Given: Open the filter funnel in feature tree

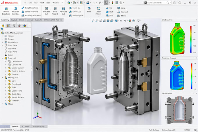Looking at the screenshot, I should 2,29.
